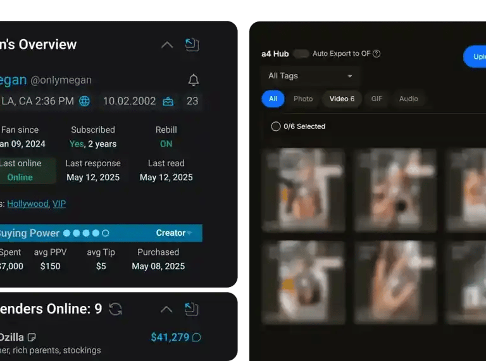Image resolution: width=486 pixels, height=361 pixels.
Task: Open the Creator dropdown in Buying Power bar
Action: 174,233
